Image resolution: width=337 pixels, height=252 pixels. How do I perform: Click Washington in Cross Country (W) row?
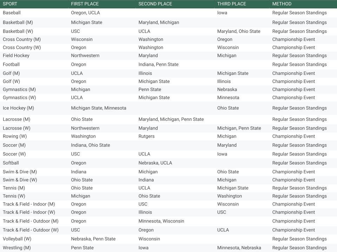151,47
